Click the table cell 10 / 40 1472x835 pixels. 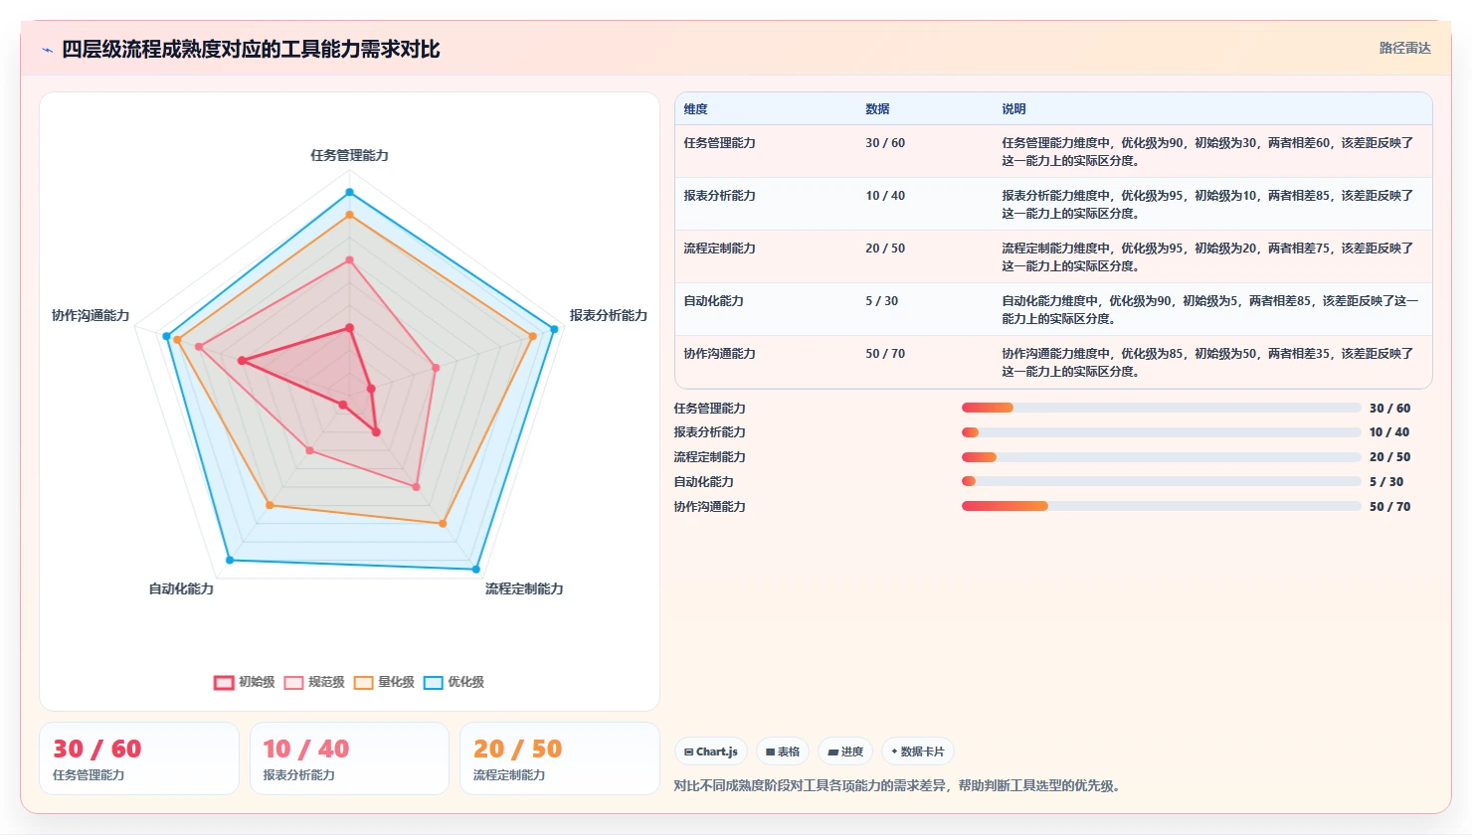[x=885, y=196]
